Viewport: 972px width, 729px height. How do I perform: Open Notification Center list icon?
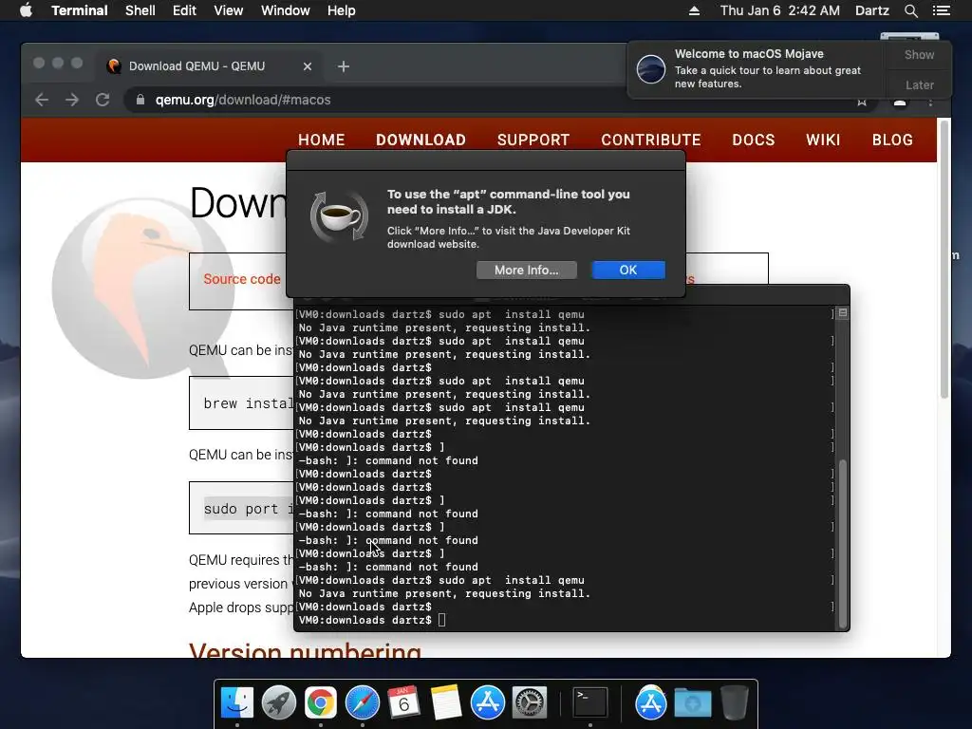tap(942, 10)
